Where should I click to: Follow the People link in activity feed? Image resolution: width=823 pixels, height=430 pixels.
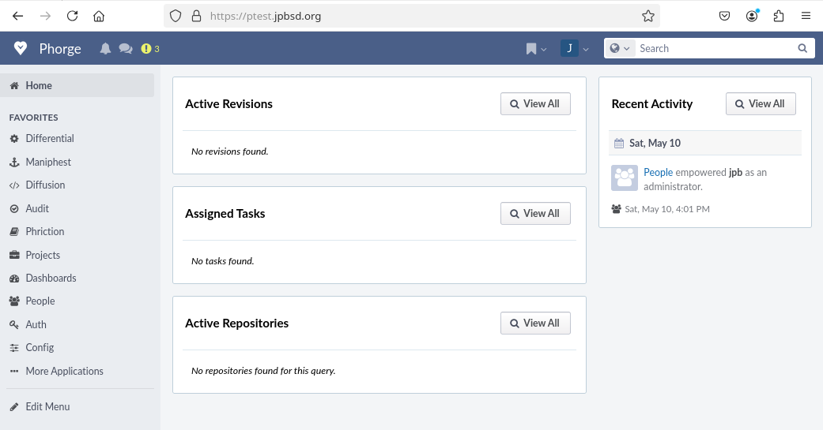[x=658, y=172]
